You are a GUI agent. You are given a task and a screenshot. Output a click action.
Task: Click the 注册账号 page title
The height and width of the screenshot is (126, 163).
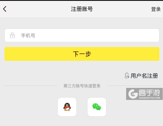point(82,9)
